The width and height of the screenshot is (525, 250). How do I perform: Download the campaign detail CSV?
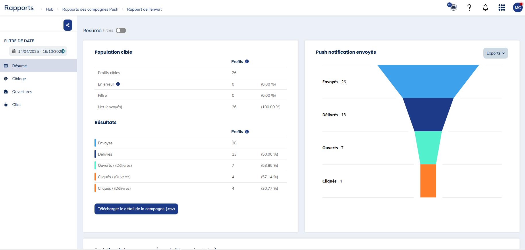[136, 209]
